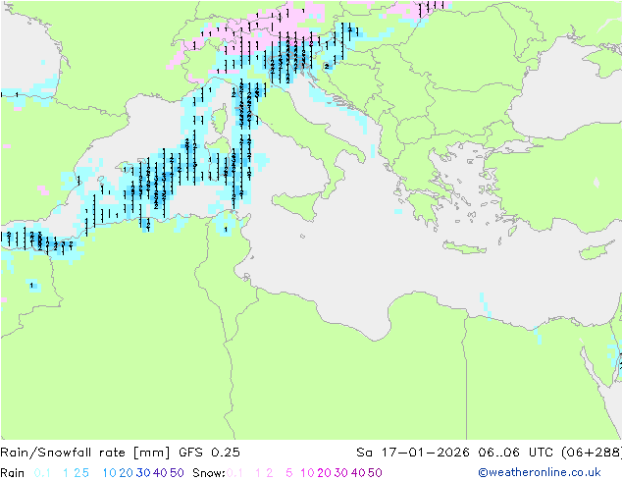The image size is (622, 481).
Task: Click the 'Rain' legend label
Action: pos(13,473)
